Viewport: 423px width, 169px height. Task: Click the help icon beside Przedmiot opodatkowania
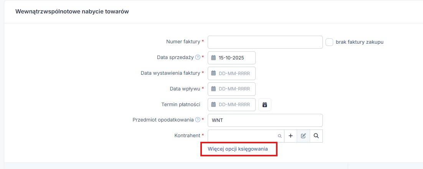click(x=198, y=120)
